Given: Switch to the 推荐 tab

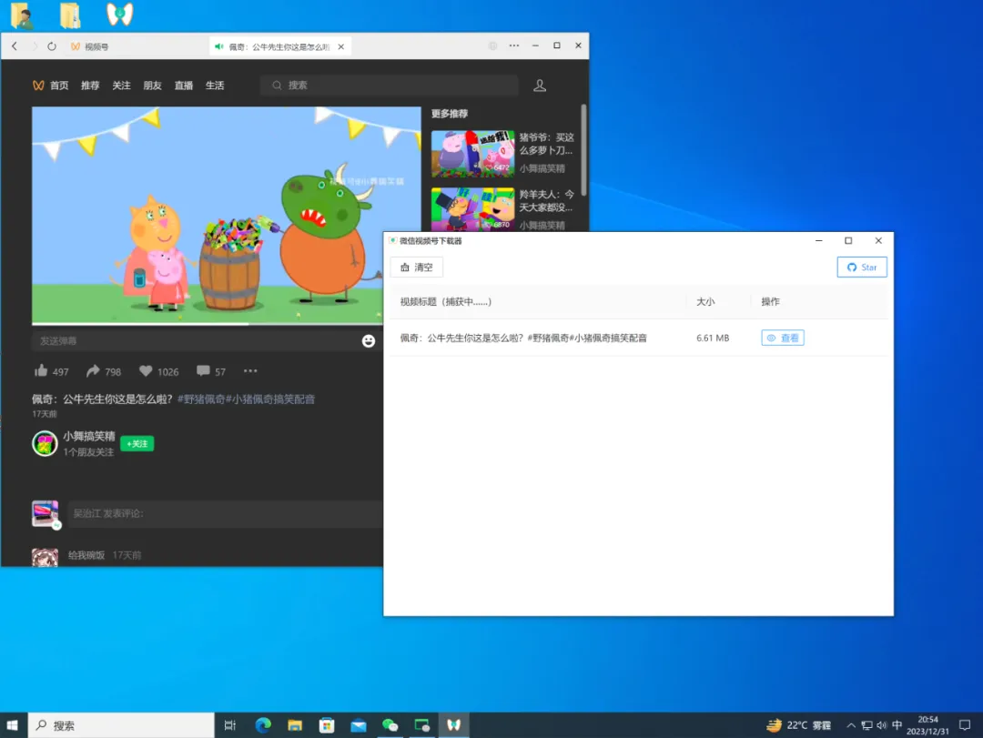Looking at the screenshot, I should (x=90, y=86).
